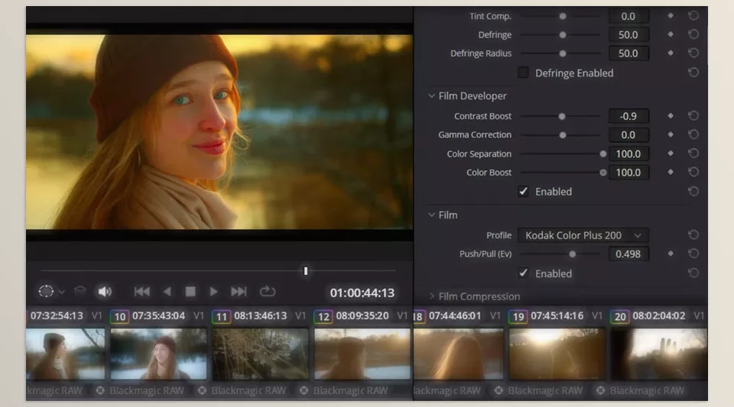Image resolution: width=734 pixels, height=407 pixels.
Task: Collapse the Film section
Action: point(431,215)
